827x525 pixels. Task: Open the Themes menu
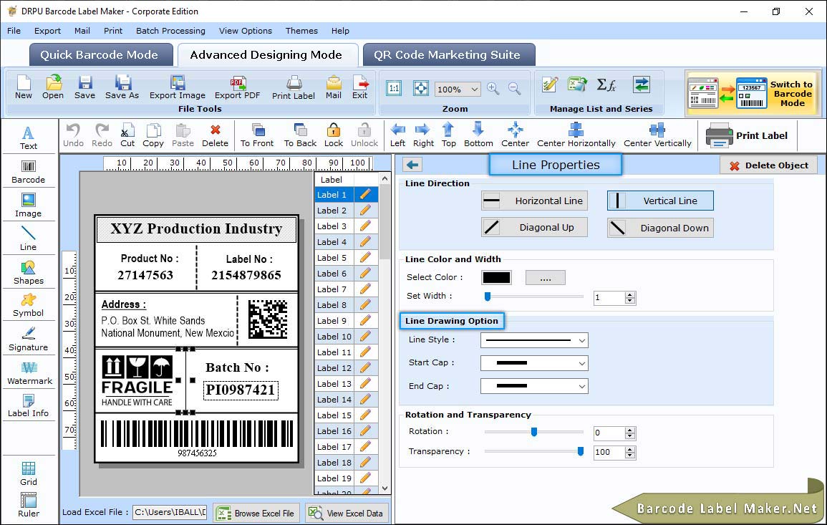pos(301,31)
